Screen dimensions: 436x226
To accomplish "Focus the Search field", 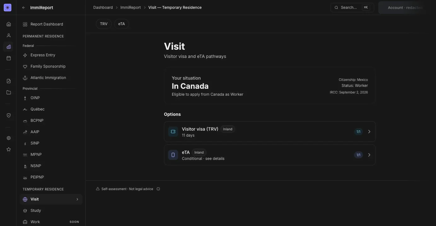I will 352,8.
